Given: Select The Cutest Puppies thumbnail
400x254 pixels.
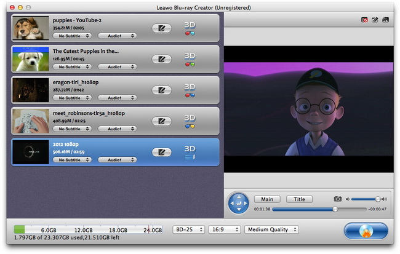Looking at the screenshot, I should pyautogui.click(x=31, y=59).
